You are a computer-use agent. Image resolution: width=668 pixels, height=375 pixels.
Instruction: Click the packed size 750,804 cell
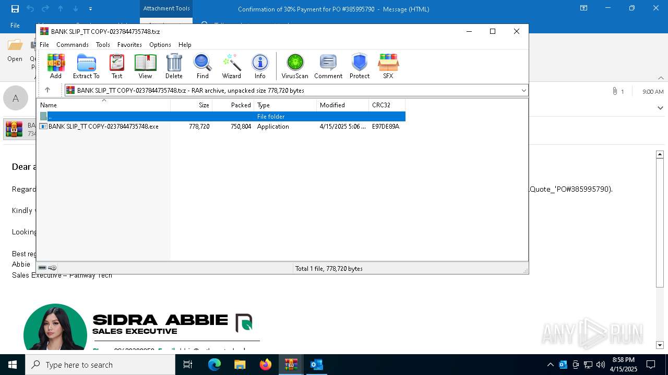click(241, 127)
